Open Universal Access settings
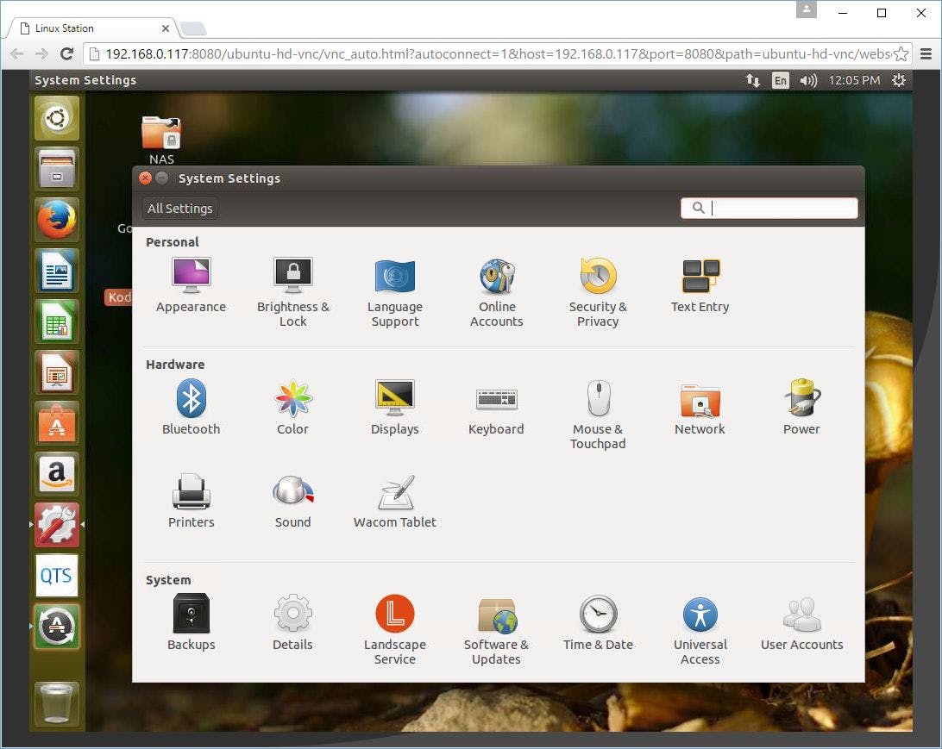 [x=700, y=629]
